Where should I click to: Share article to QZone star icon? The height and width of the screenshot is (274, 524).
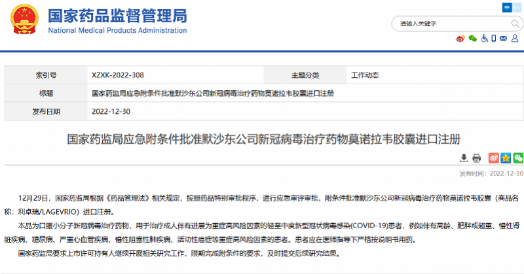[x=506, y=158]
